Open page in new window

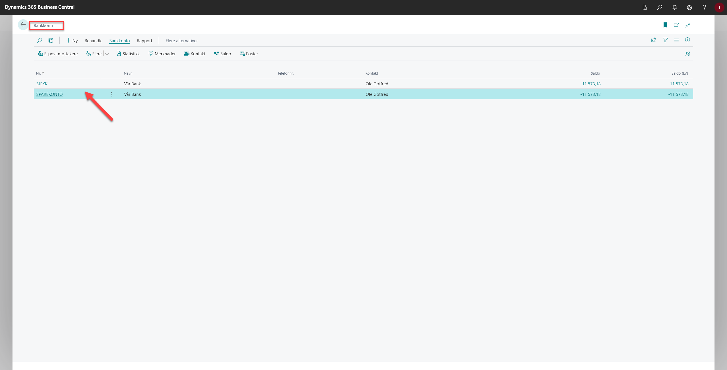click(676, 25)
